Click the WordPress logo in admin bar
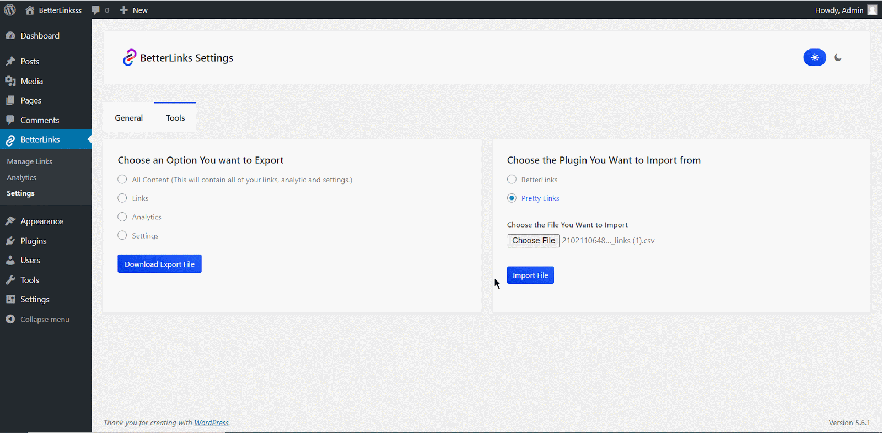This screenshot has height=433, width=882. pos(10,10)
